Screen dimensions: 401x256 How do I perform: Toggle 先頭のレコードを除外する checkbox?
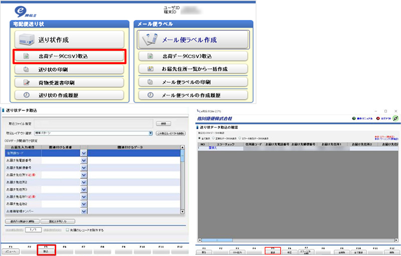(x=68, y=229)
